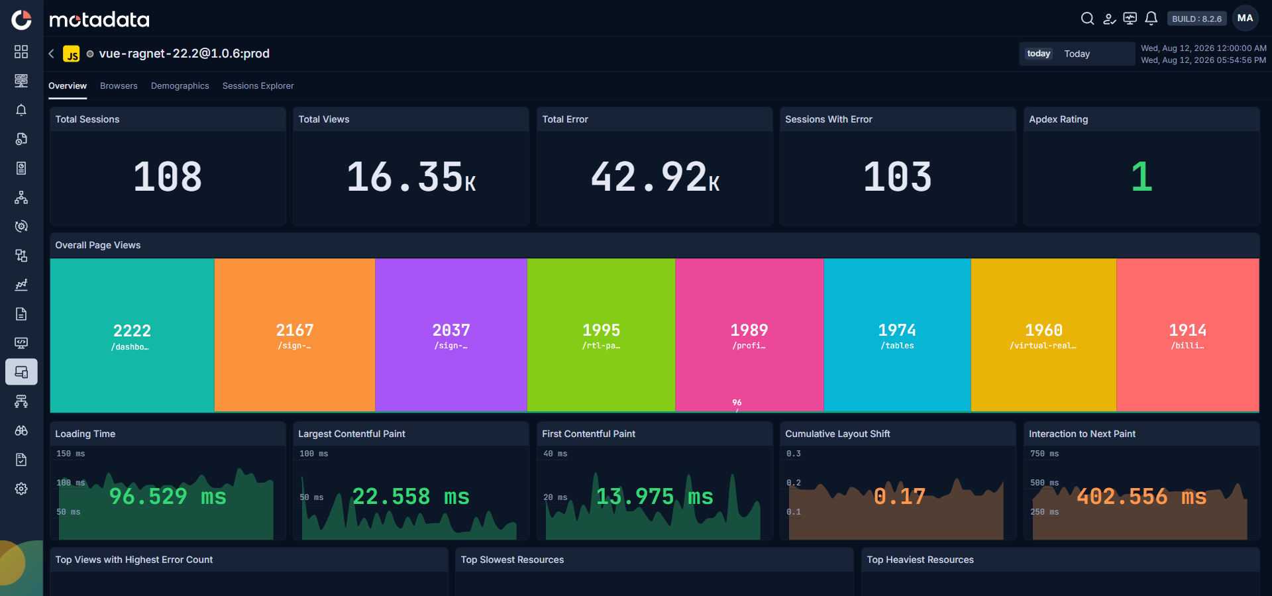Screen dimensions: 1272x596
Task: Open the metric explorer chart icon in sidebar
Action: [x=21, y=285]
